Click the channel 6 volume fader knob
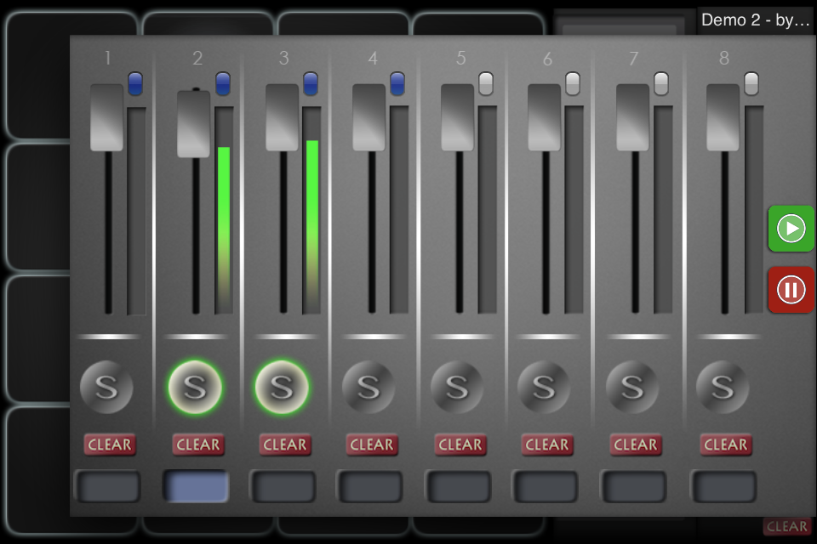817x544 pixels. (x=544, y=117)
